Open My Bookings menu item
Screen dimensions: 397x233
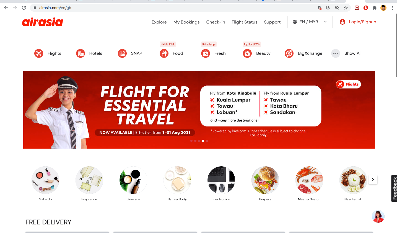[x=186, y=22]
